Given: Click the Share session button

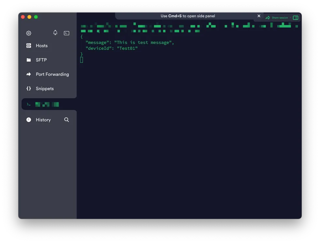Looking at the screenshot, I should [x=277, y=18].
